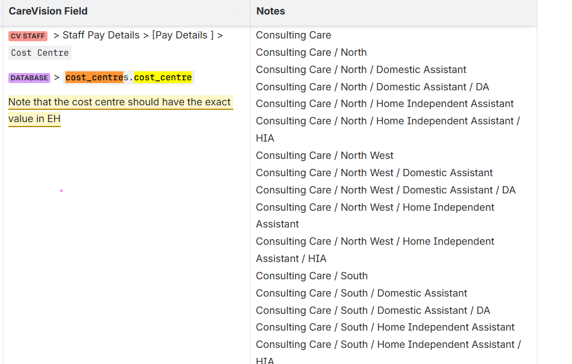Click the DATABASE purple tag

pyautogui.click(x=29, y=78)
